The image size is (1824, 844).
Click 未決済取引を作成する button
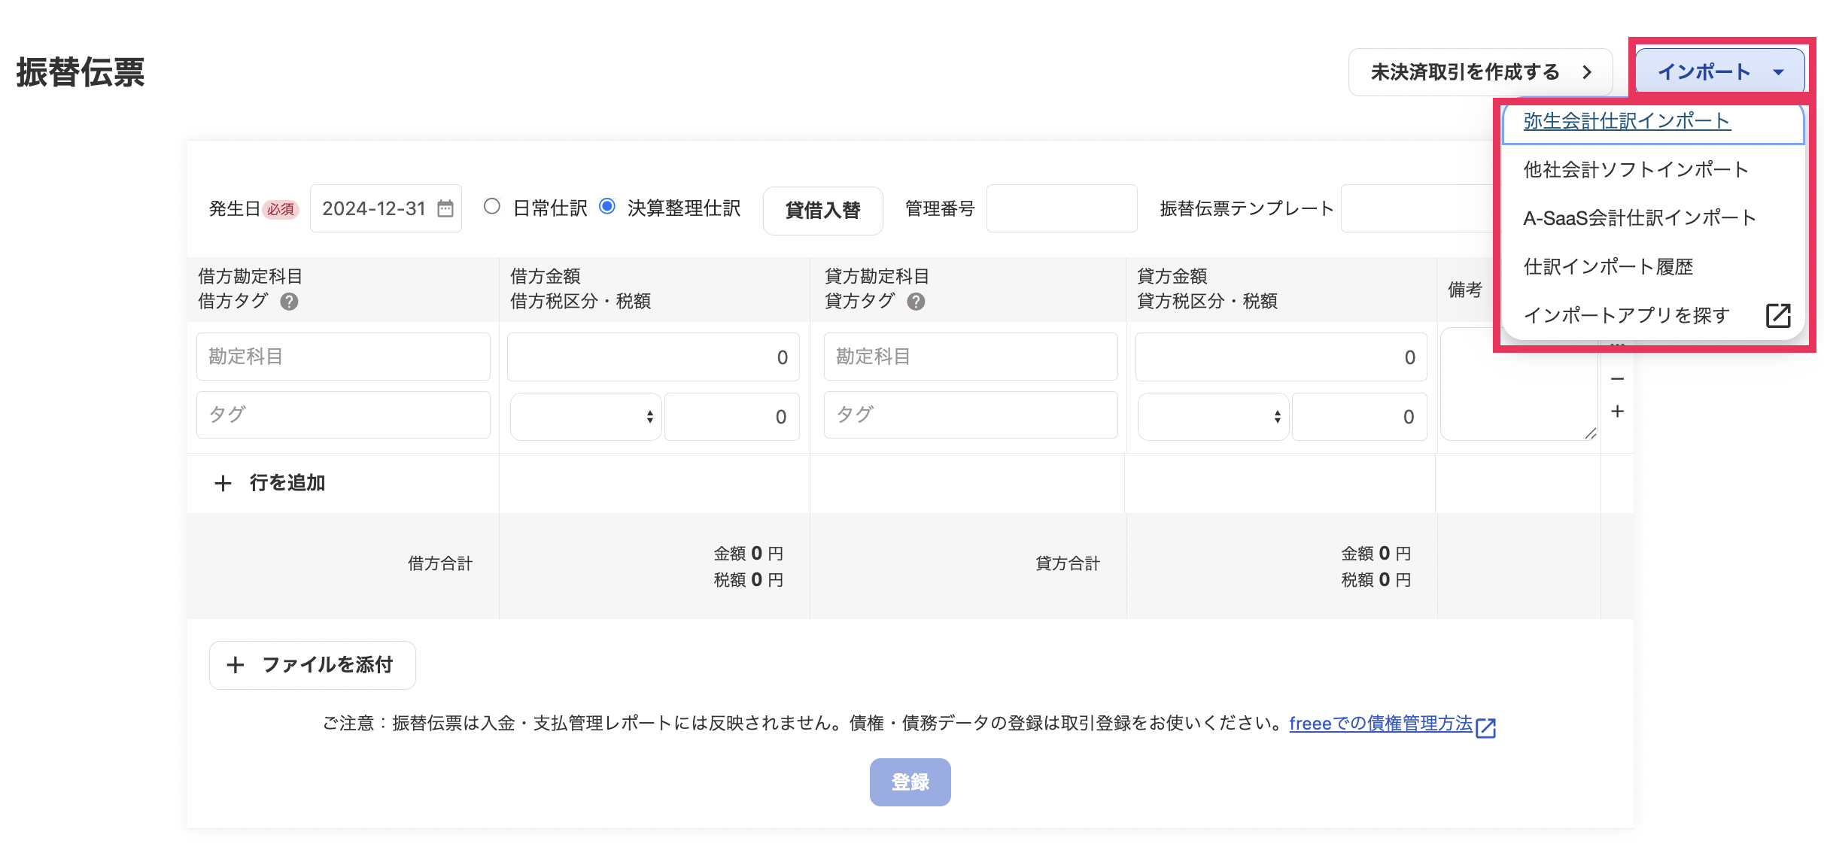click(1480, 72)
